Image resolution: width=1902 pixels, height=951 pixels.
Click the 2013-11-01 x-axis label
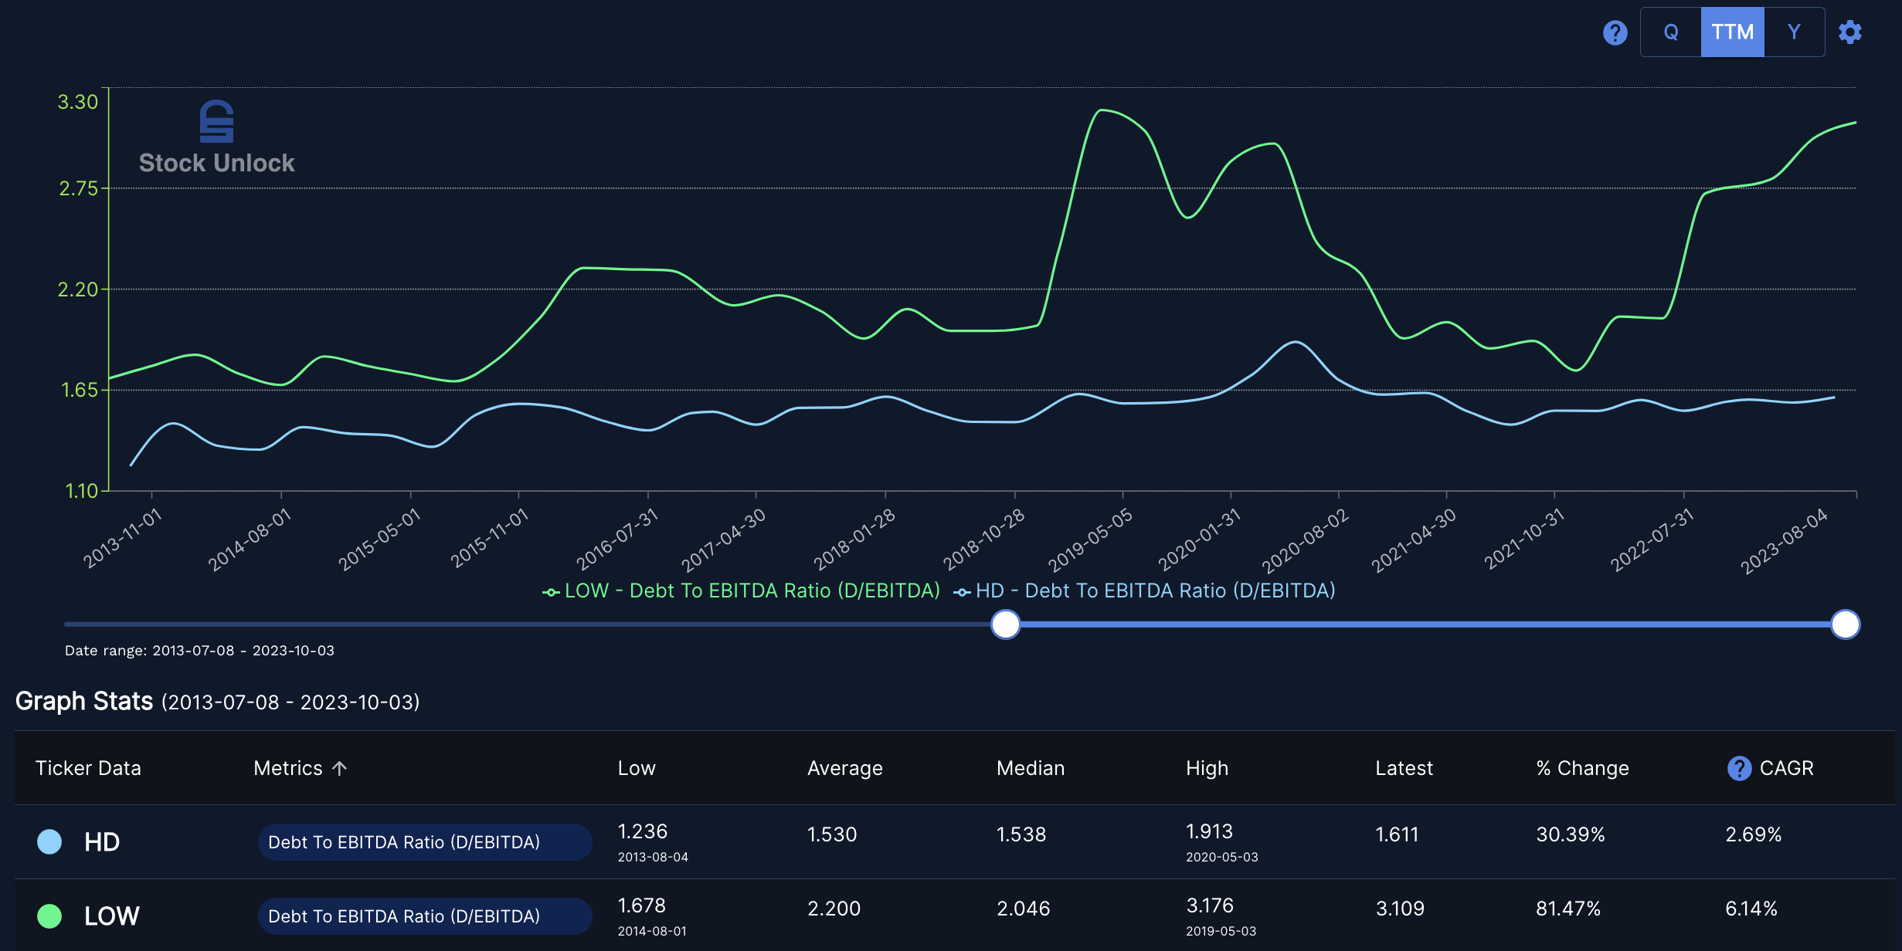124,538
